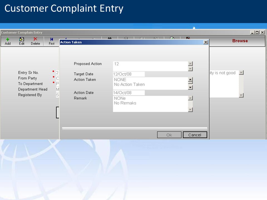Click the 'Entry Sr No.' label
The image size is (267, 200).
[28, 72]
